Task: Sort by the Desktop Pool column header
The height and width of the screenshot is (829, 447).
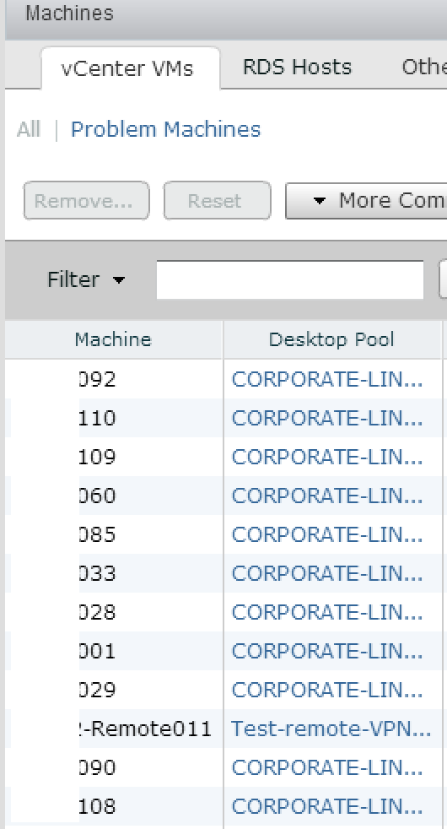Action: [331, 339]
